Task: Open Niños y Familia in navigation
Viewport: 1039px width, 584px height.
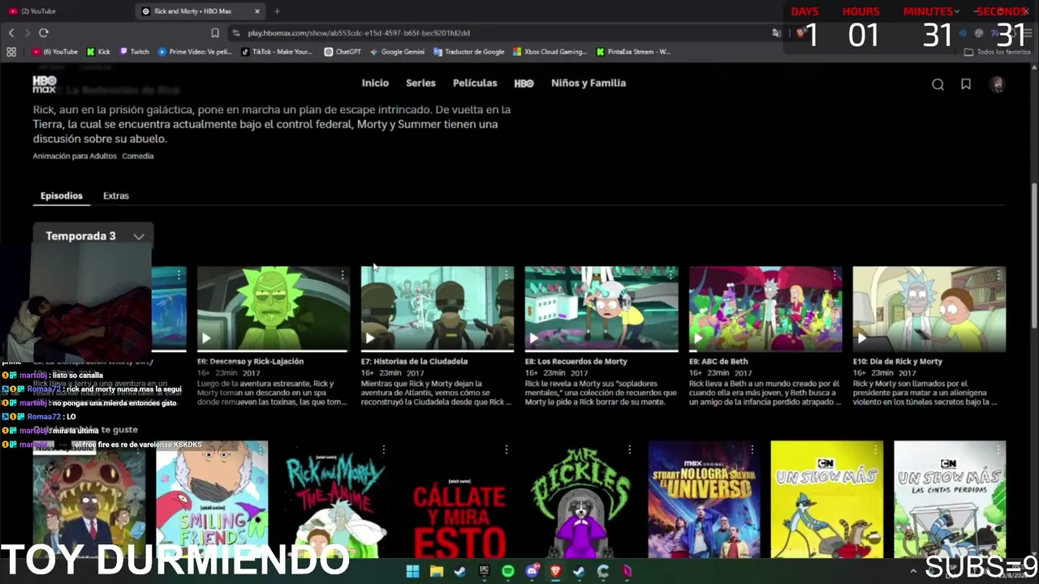Action: 588,83
